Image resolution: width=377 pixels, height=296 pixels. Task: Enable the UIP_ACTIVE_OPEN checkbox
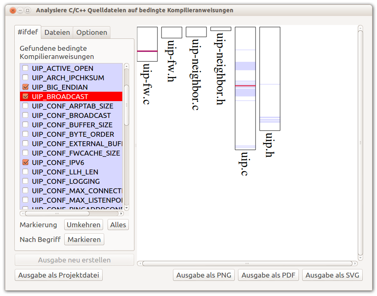[x=25, y=68]
